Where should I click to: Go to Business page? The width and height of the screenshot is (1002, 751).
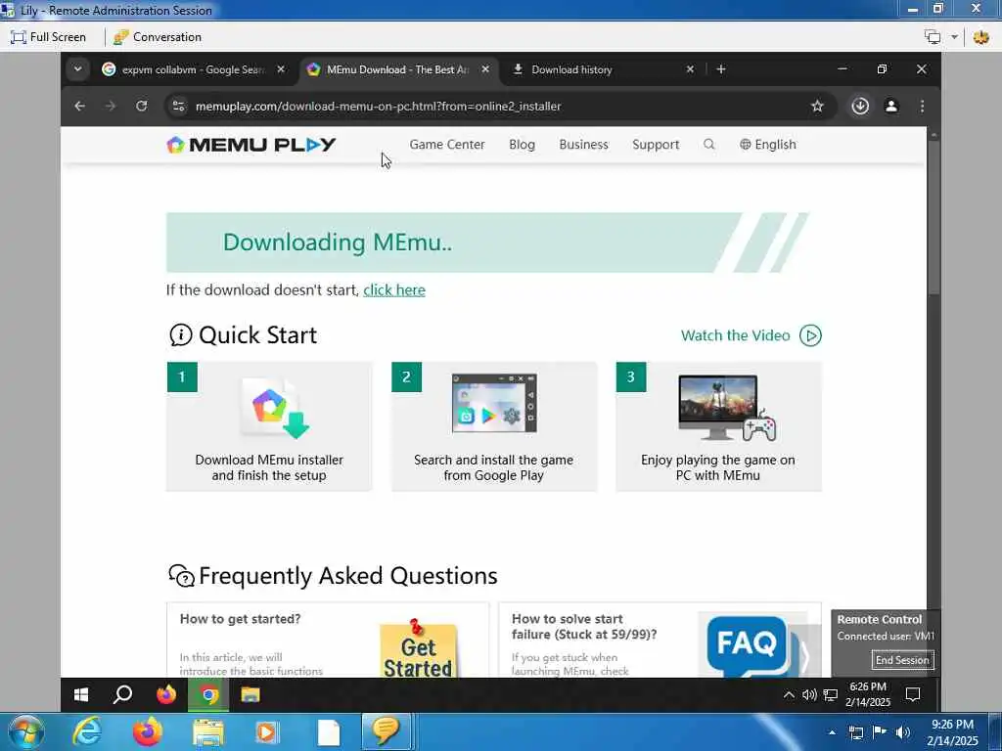[583, 145]
